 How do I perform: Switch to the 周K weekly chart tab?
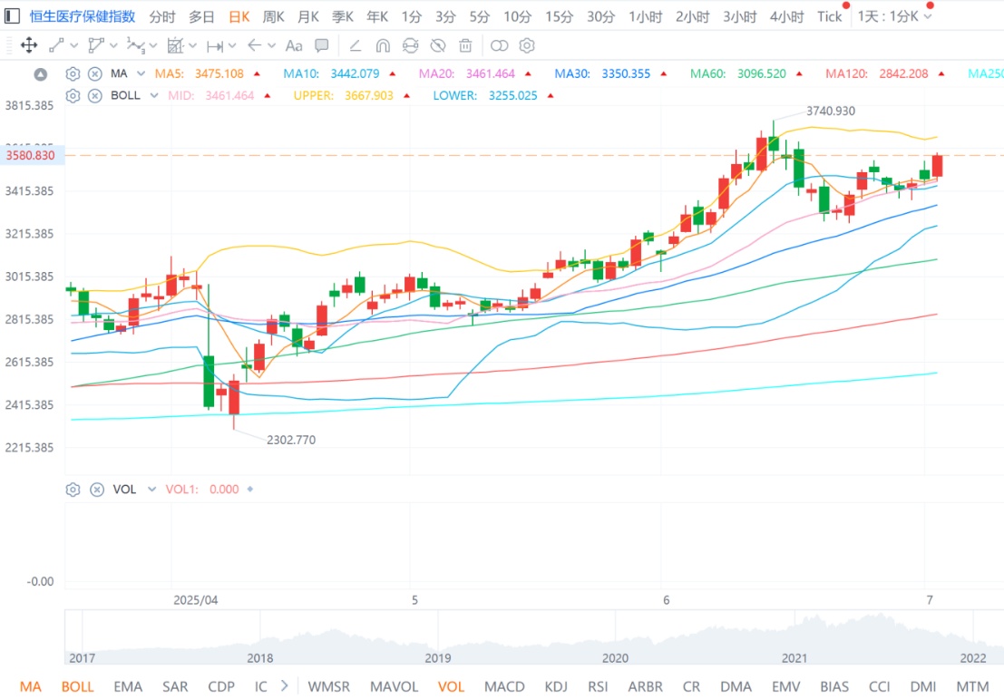273,16
